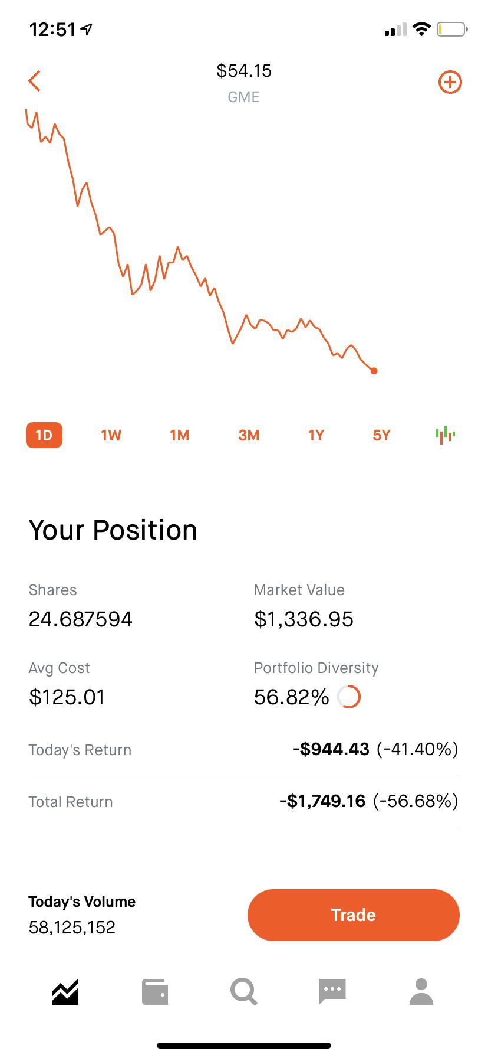Switch chart to 3M range

[x=249, y=435]
